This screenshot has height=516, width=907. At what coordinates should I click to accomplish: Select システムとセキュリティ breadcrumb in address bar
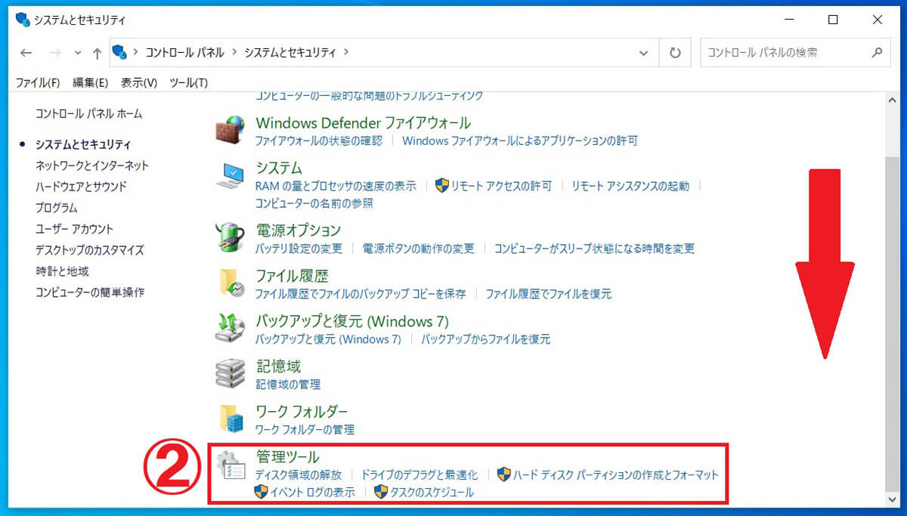pyautogui.click(x=290, y=52)
